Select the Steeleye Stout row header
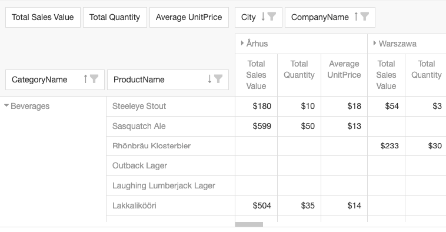Viewport: 446px width, 232px height. pos(171,106)
